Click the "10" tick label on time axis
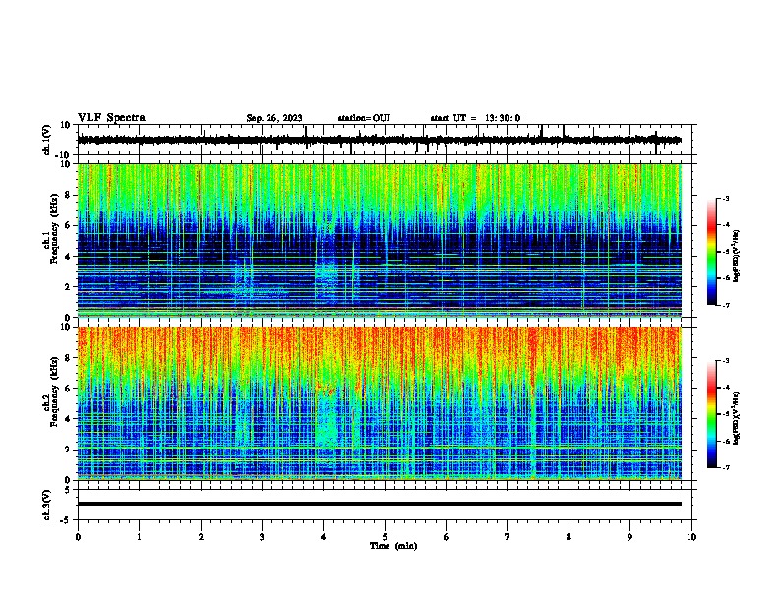This screenshot has height=602, width=779. click(x=691, y=537)
